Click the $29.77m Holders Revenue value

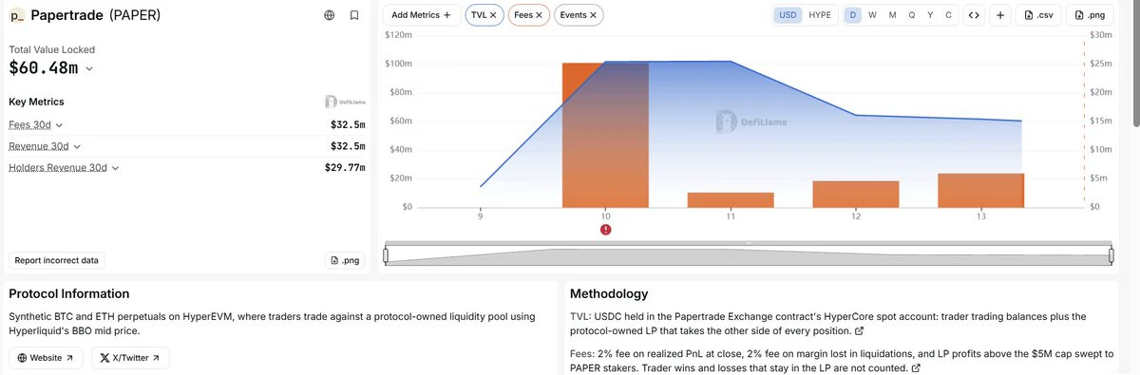[345, 167]
